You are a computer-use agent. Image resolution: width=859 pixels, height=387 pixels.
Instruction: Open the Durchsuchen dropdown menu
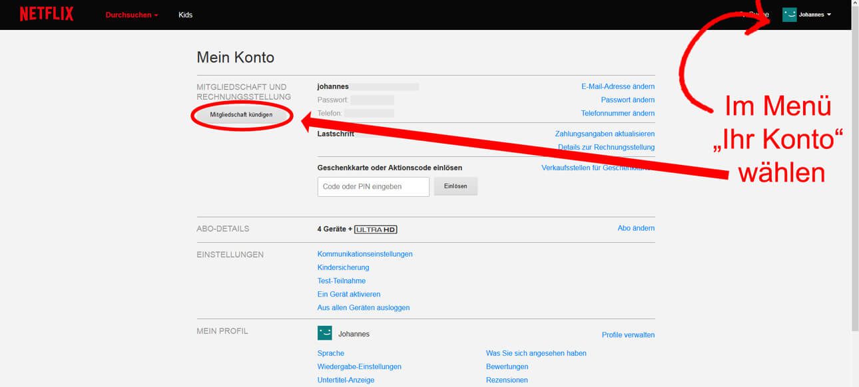132,15
